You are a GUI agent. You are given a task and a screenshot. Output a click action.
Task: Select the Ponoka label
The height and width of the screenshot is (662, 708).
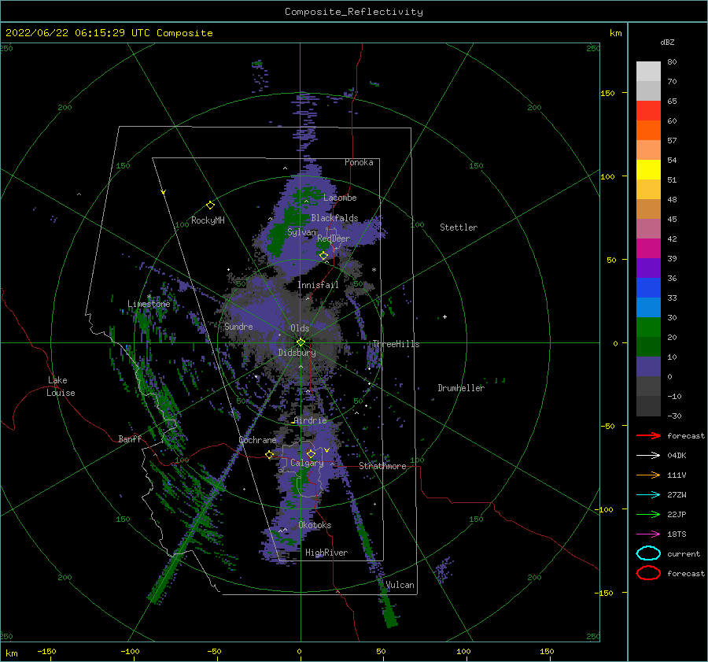click(x=359, y=162)
